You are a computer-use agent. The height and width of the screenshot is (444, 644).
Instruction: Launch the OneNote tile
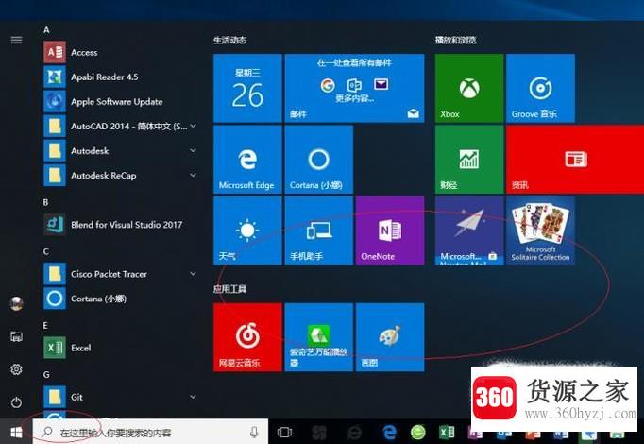(x=390, y=231)
